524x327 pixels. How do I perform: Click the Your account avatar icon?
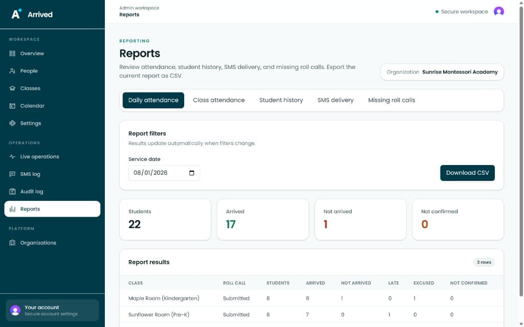click(x=15, y=310)
